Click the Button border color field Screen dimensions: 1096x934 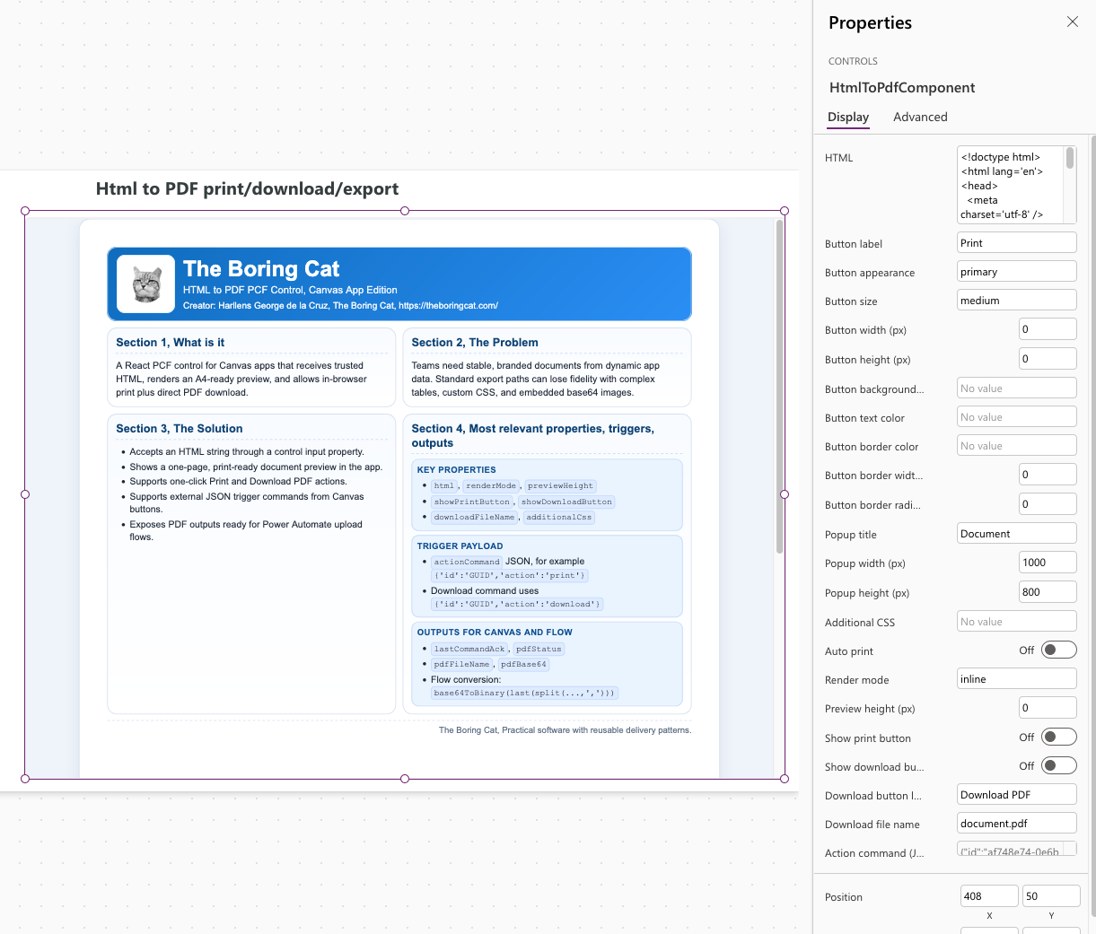click(x=1017, y=445)
